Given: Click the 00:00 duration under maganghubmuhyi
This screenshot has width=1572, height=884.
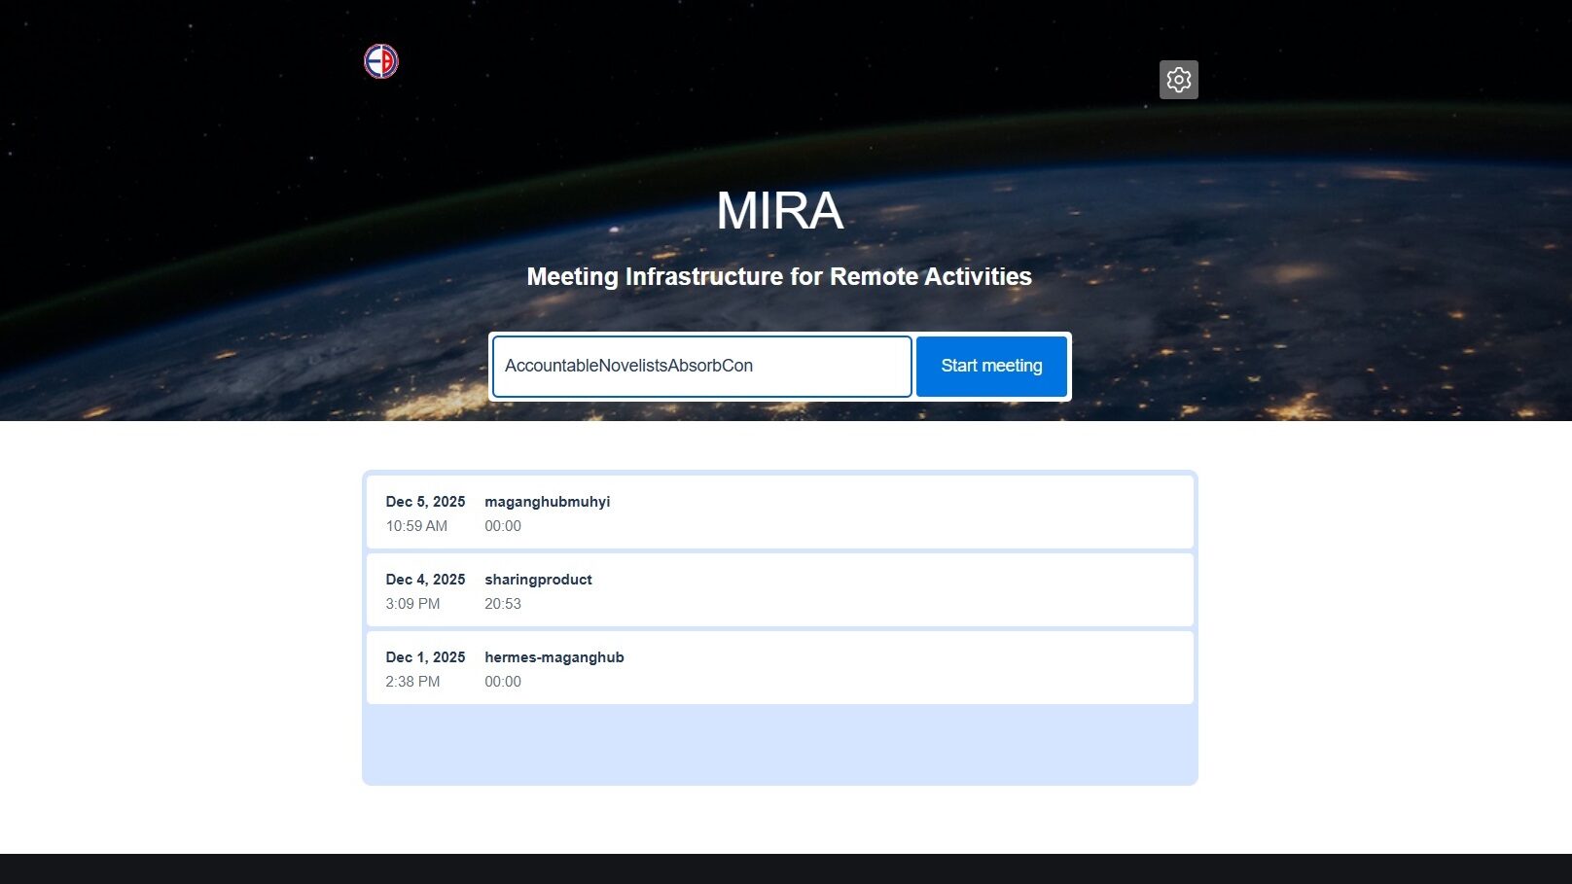Looking at the screenshot, I should (x=503, y=526).
